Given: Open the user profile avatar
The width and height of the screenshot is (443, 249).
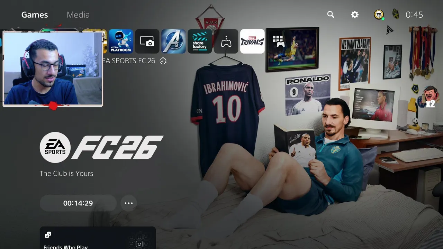Looking at the screenshot, I should (x=379, y=15).
